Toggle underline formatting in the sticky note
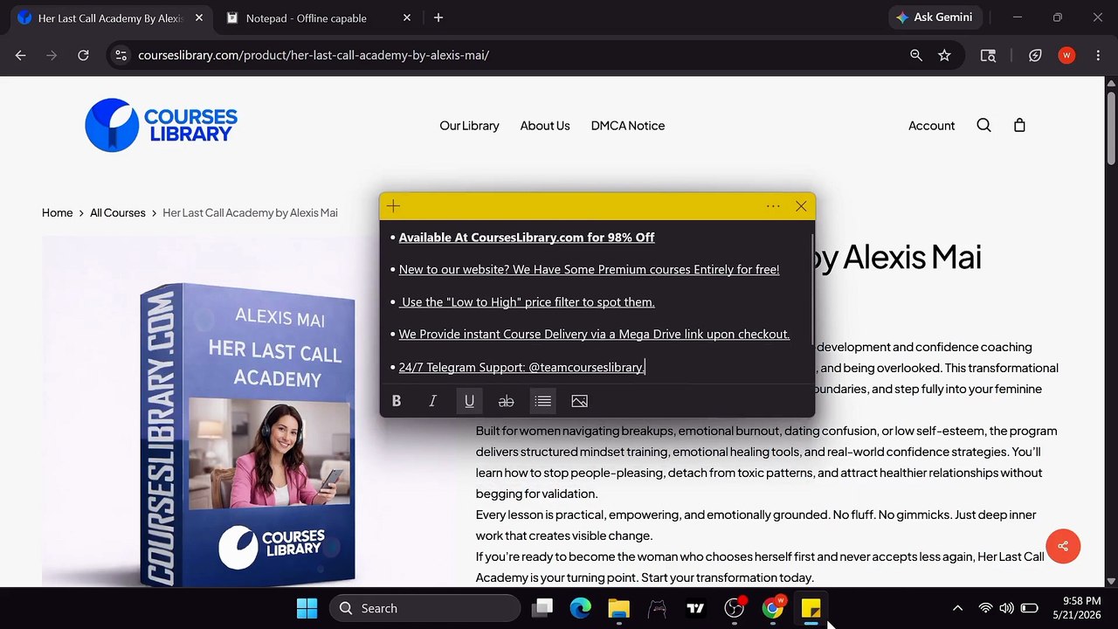This screenshot has height=629, width=1118. (469, 401)
